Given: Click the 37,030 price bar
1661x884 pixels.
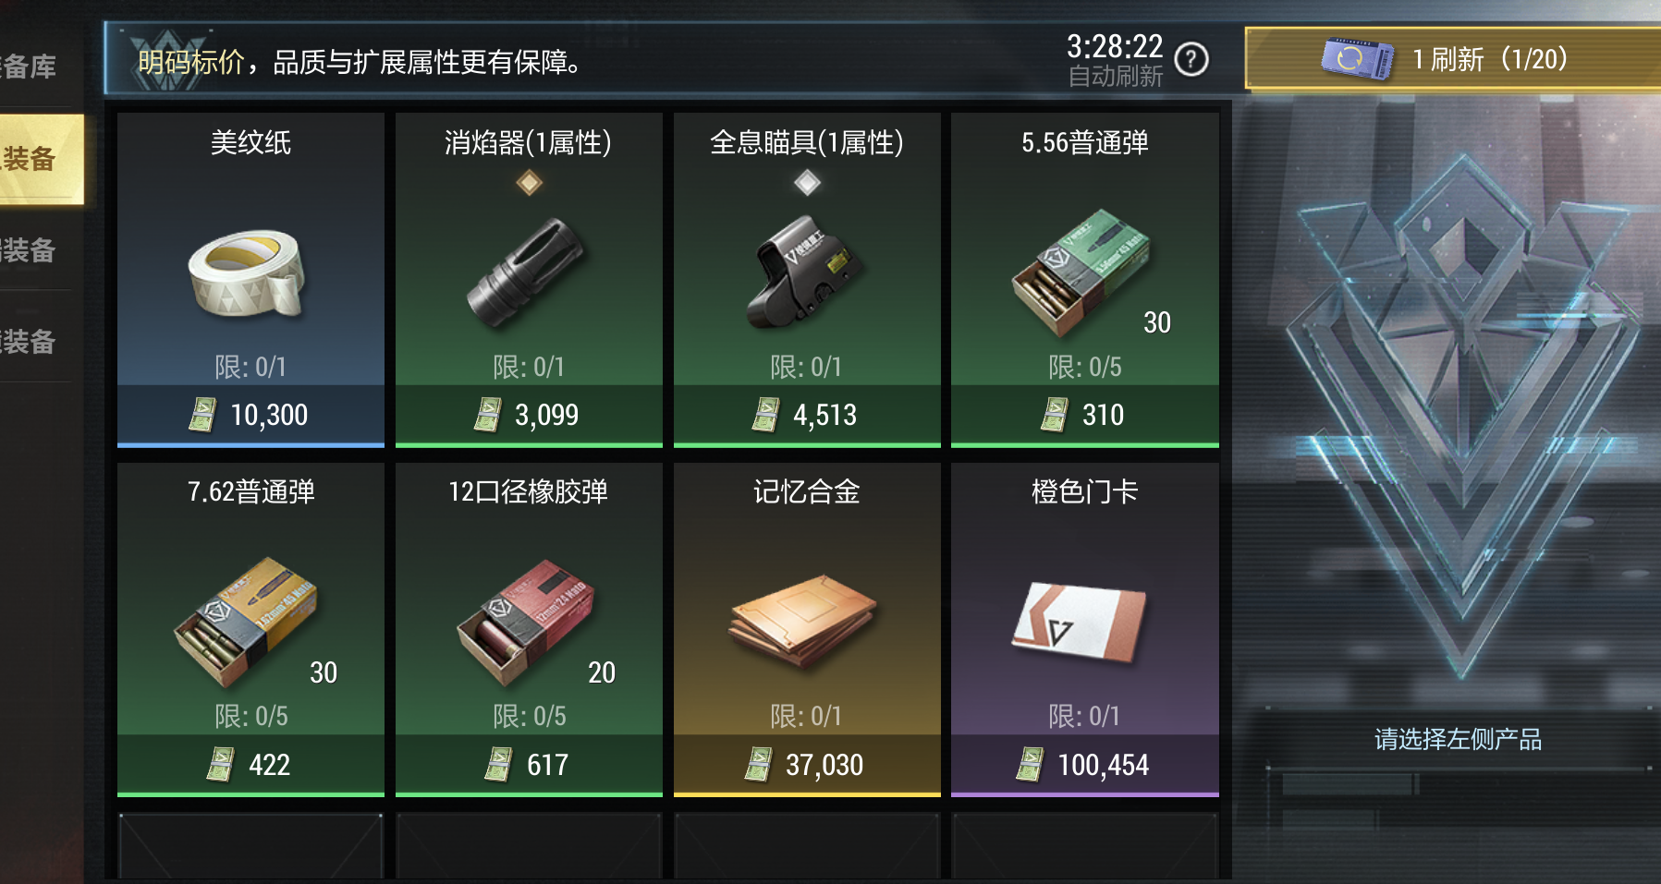Looking at the screenshot, I should tap(807, 765).
